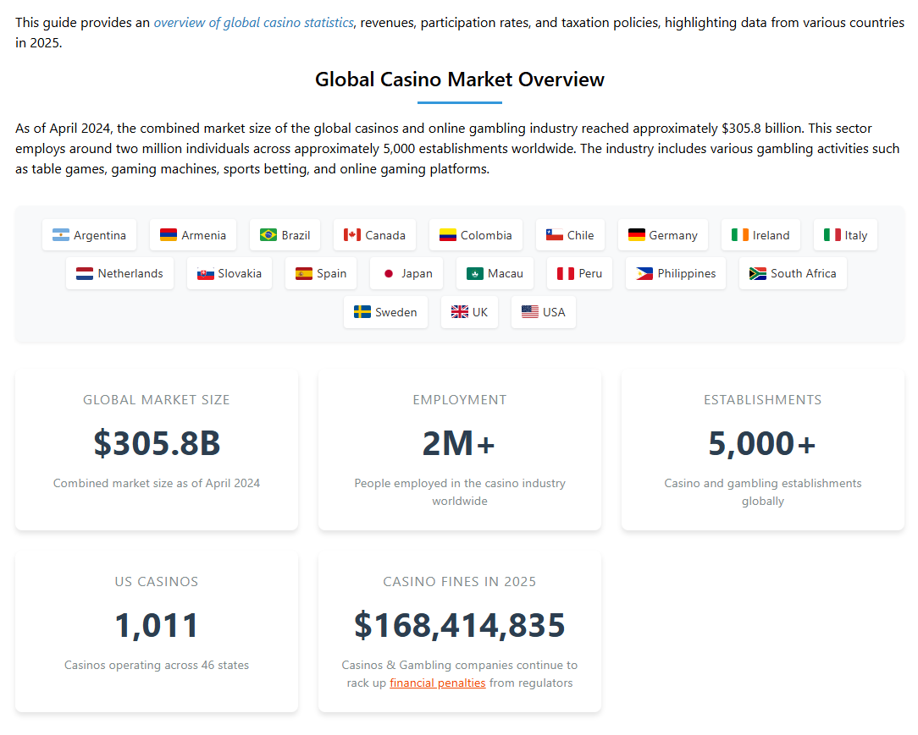The width and height of the screenshot is (918, 735).
Task: Jump to the Netherlands country label
Action: 130,274
